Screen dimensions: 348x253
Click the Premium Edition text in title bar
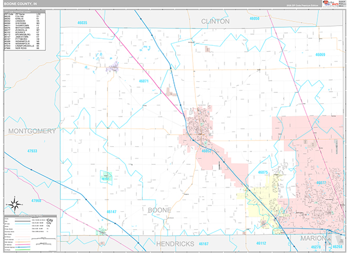point(302,5)
